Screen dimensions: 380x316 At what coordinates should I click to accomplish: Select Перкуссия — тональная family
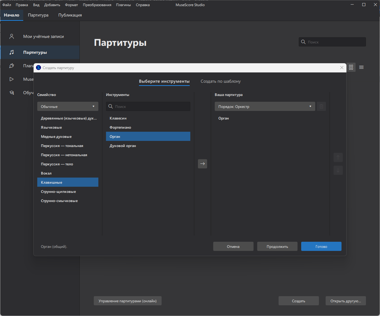pyautogui.click(x=68, y=145)
